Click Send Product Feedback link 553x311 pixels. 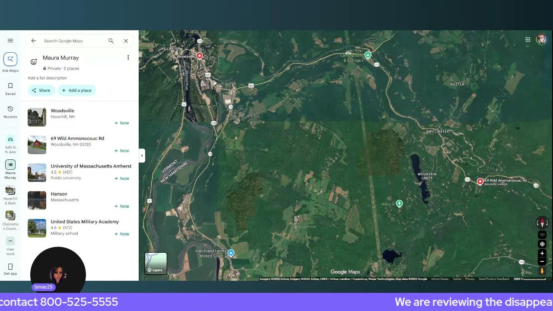pos(494,279)
